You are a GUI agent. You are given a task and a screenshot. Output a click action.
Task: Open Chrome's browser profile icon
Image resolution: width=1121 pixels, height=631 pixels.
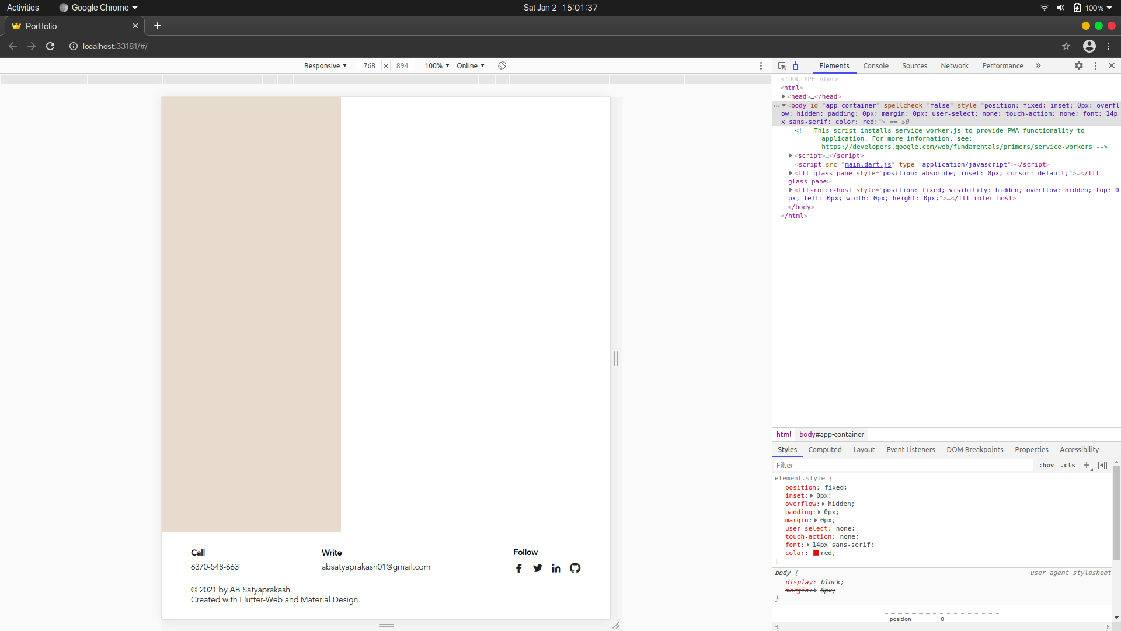click(1089, 46)
